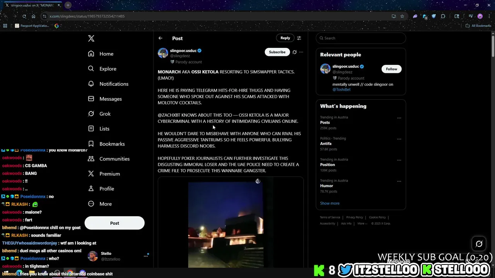Viewport: 495px width, 278px height.
Task: Open reply sorting filter icon
Action: tap(299, 38)
